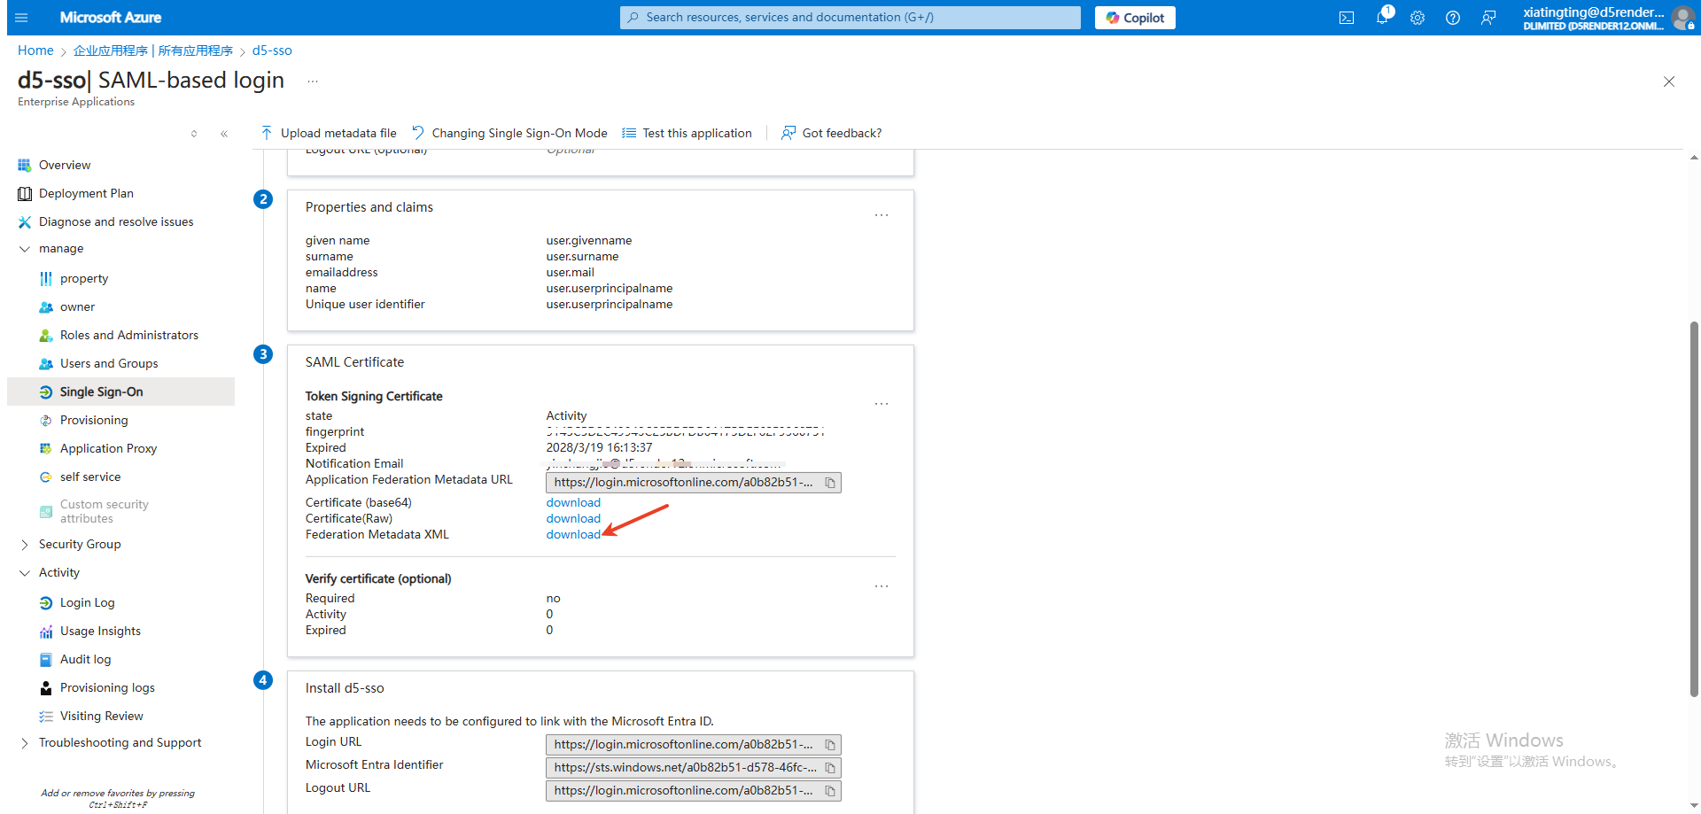Download Certificate (base64)
1701x814 pixels.
573,502
